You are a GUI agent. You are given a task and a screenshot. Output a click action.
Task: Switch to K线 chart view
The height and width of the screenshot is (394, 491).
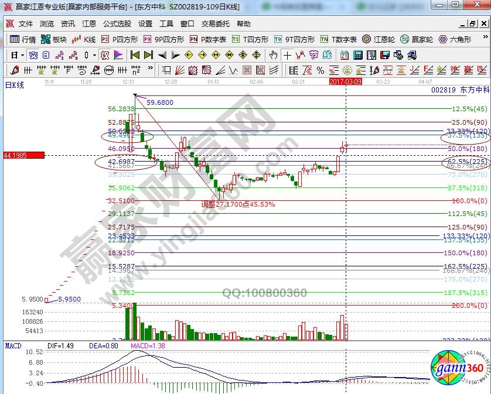84,40
